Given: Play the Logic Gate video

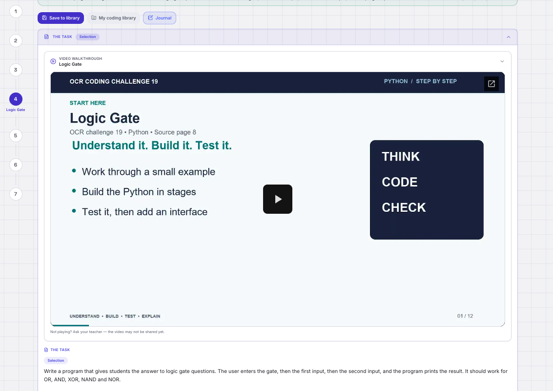Looking at the screenshot, I should pyautogui.click(x=278, y=199).
